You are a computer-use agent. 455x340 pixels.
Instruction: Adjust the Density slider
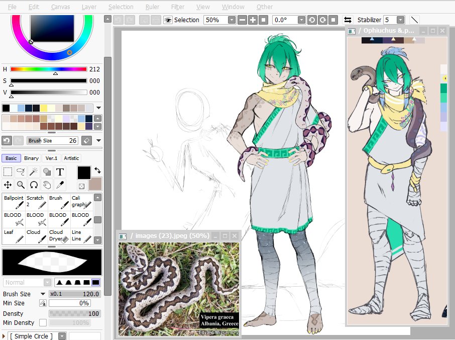click(x=74, y=313)
